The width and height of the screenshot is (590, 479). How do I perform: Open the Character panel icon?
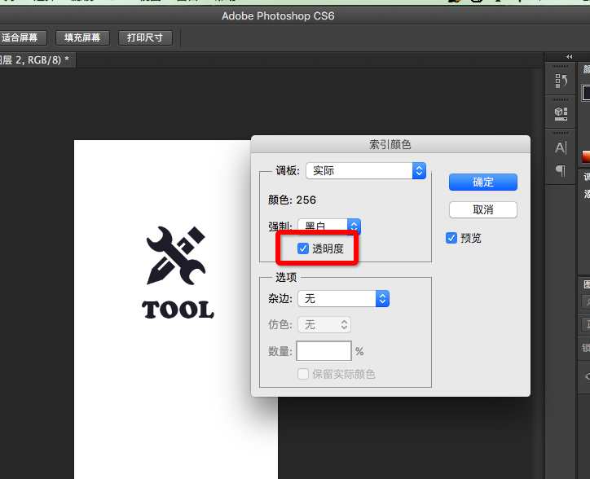point(561,147)
